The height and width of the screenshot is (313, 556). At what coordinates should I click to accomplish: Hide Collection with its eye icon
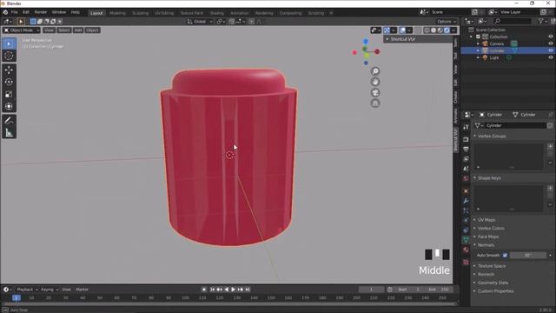point(551,37)
